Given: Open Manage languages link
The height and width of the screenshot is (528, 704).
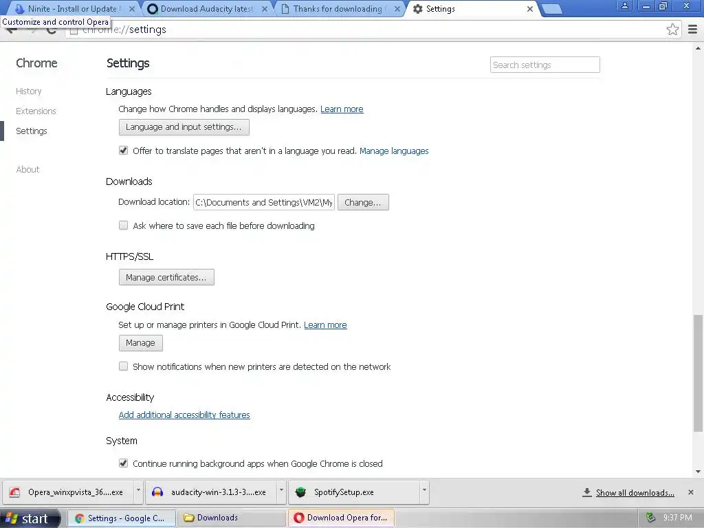Looking at the screenshot, I should tap(394, 151).
